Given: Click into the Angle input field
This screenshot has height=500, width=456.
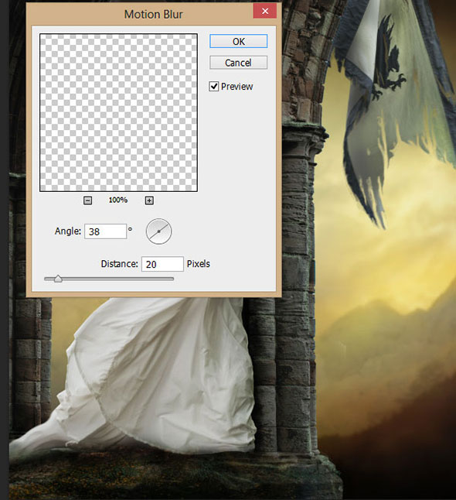Looking at the screenshot, I should pos(105,231).
